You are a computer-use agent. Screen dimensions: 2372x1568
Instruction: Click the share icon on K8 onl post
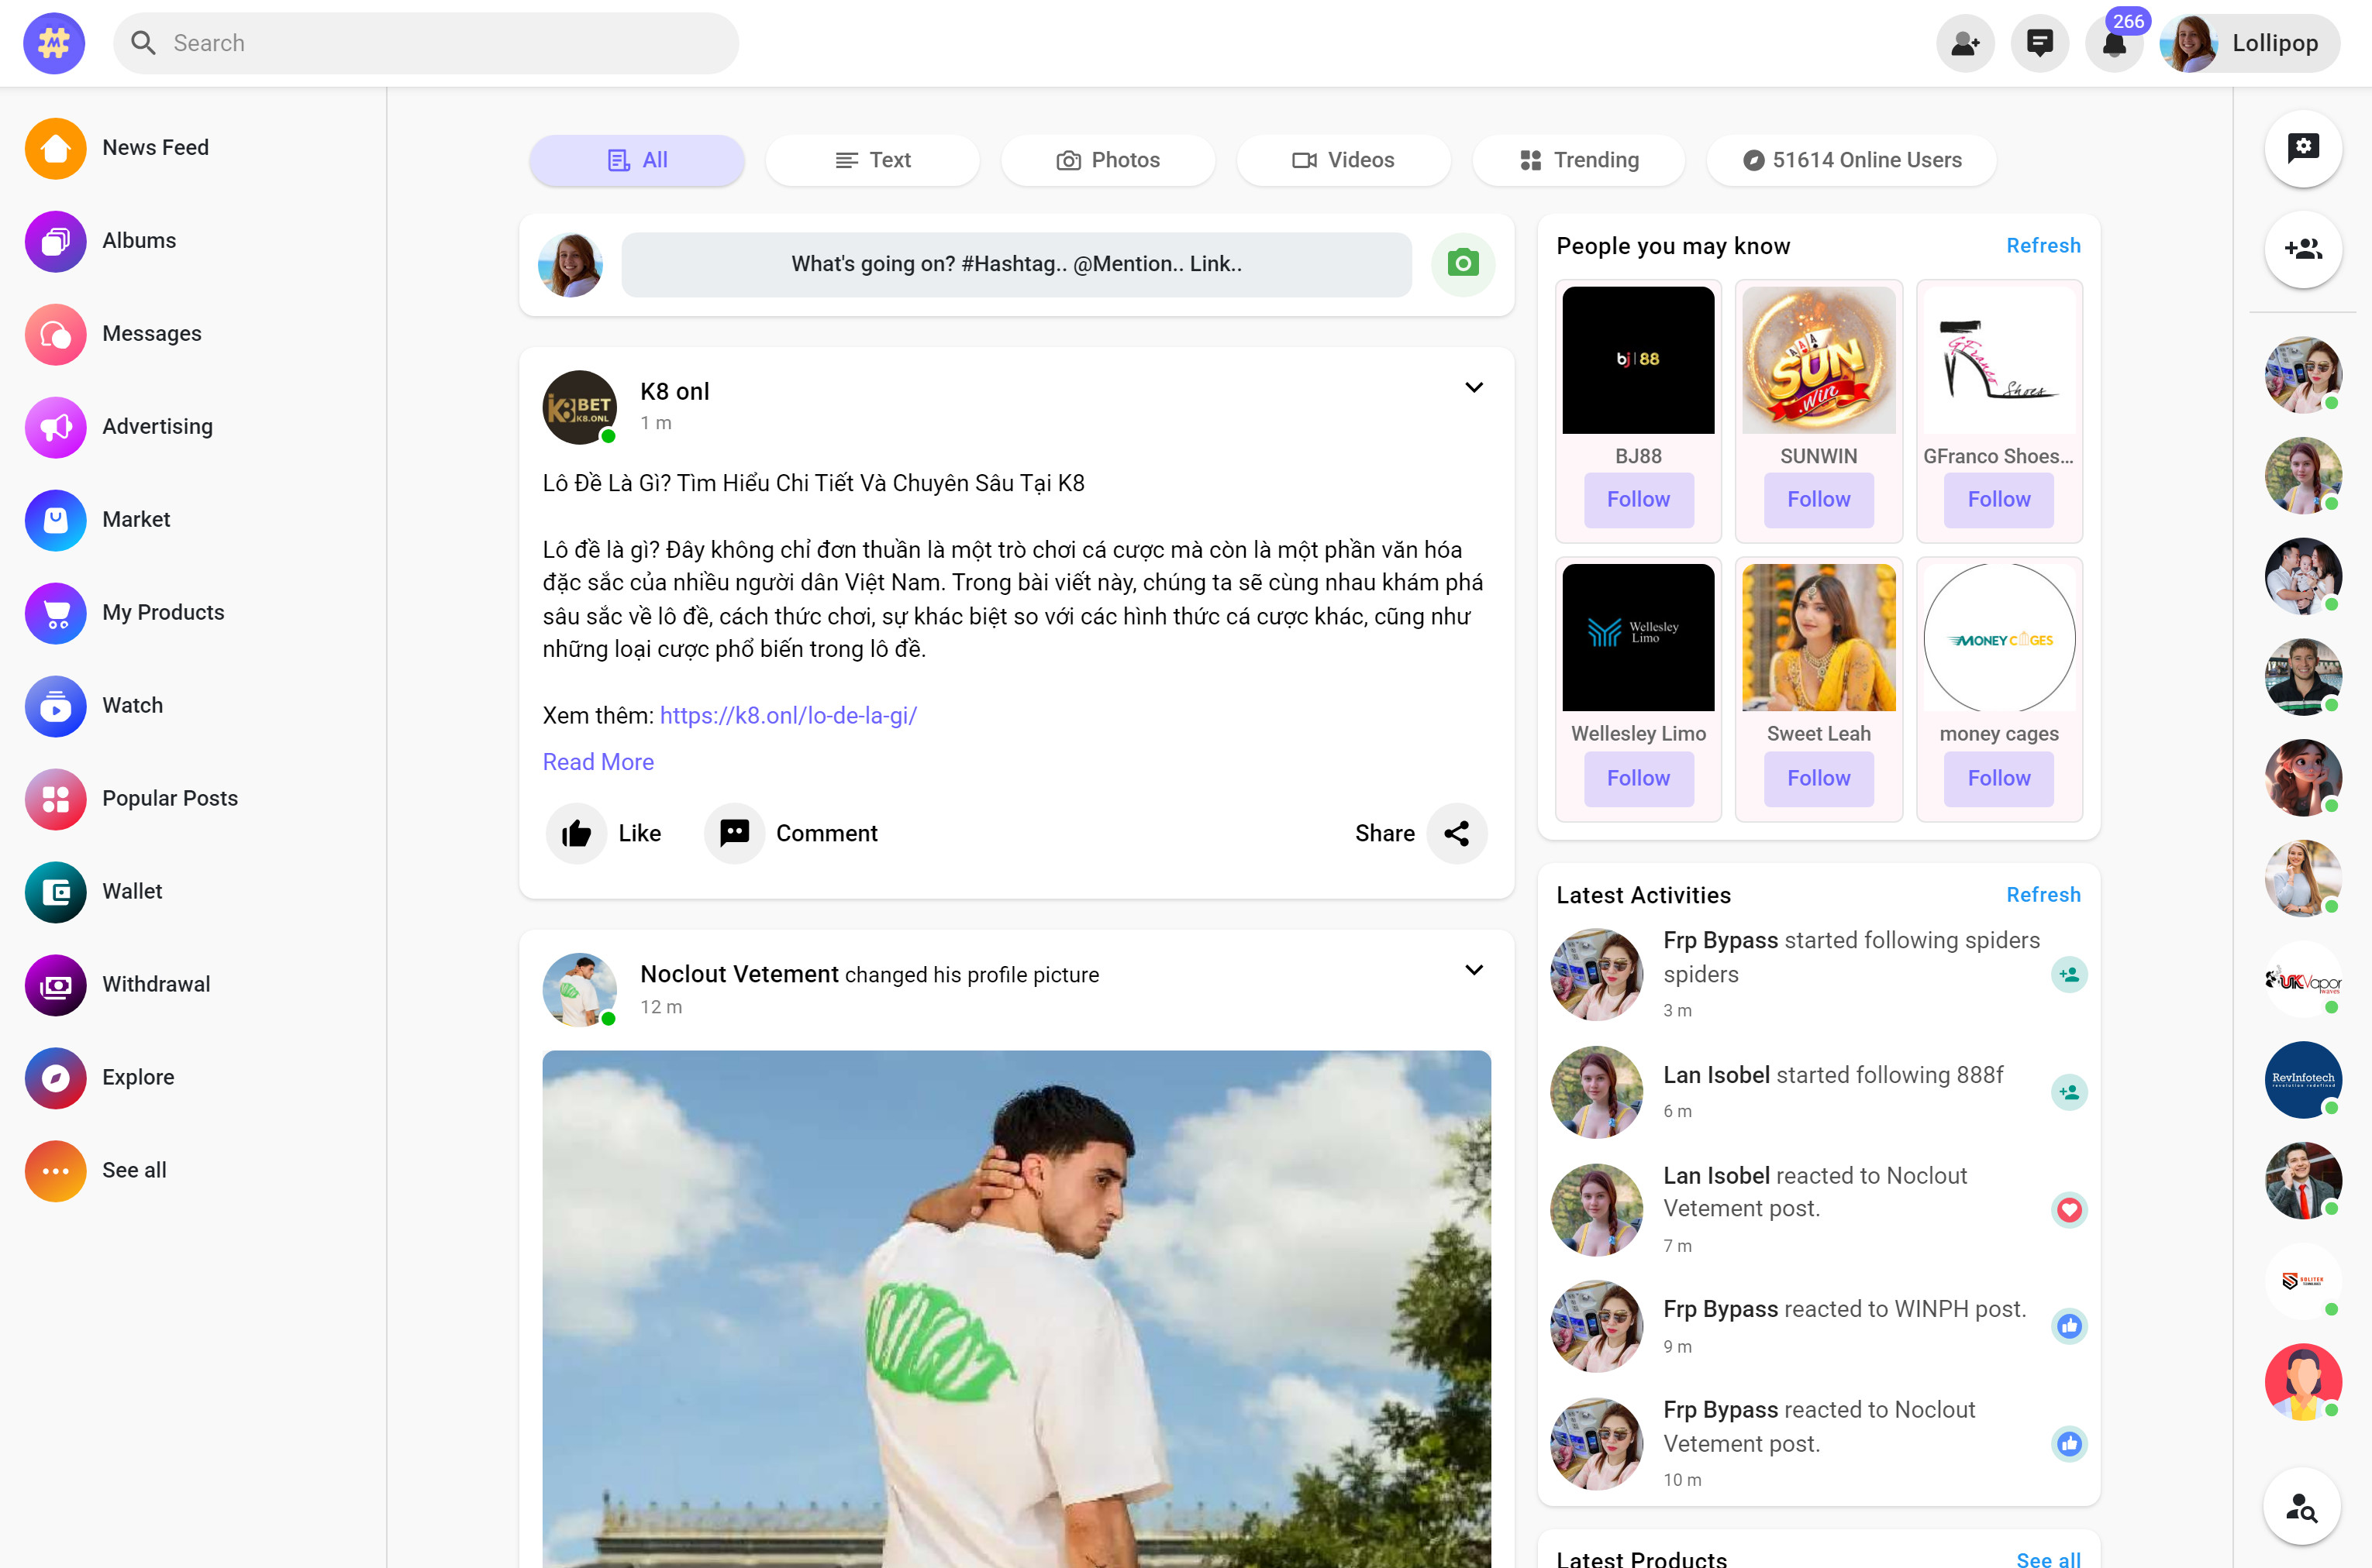click(1457, 833)
